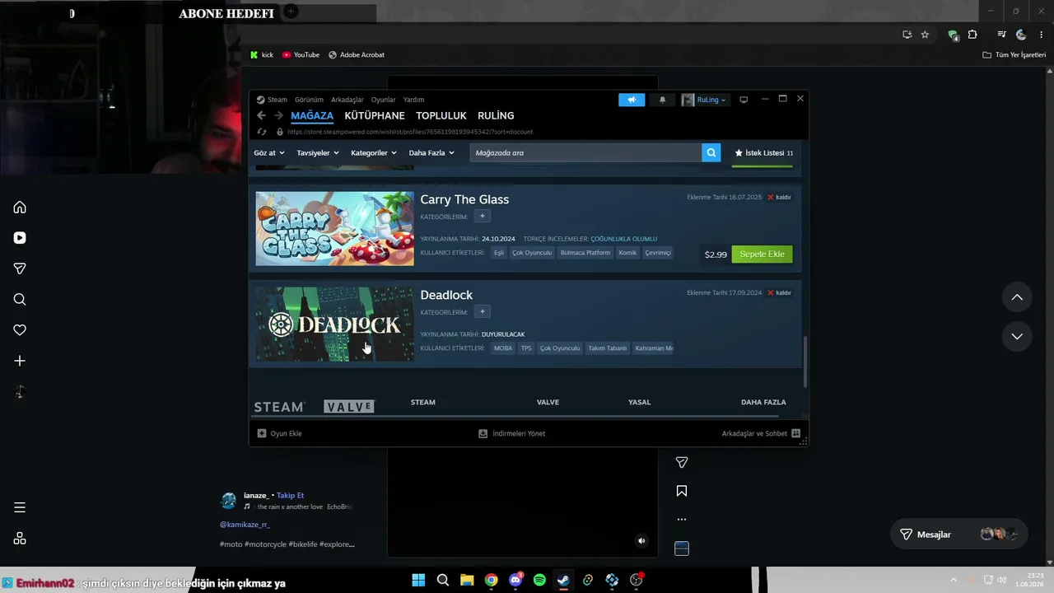Image resolution: width=1054 pixels, height=593 pixels.
Task: Open the Carry The Glass game thumbnail
Action: click(334, 229)
